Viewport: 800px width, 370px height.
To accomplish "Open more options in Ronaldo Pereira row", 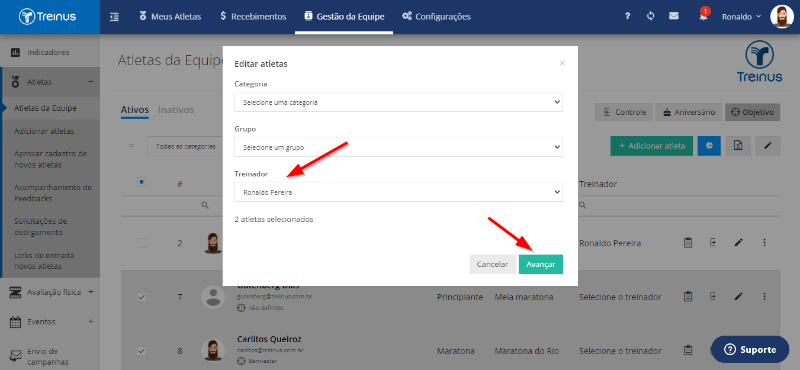I will point(764,243).
